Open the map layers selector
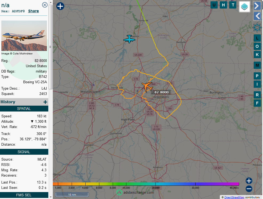Image resolution: width=263 pixels, height=199 pixels. [x=245, y=7]
